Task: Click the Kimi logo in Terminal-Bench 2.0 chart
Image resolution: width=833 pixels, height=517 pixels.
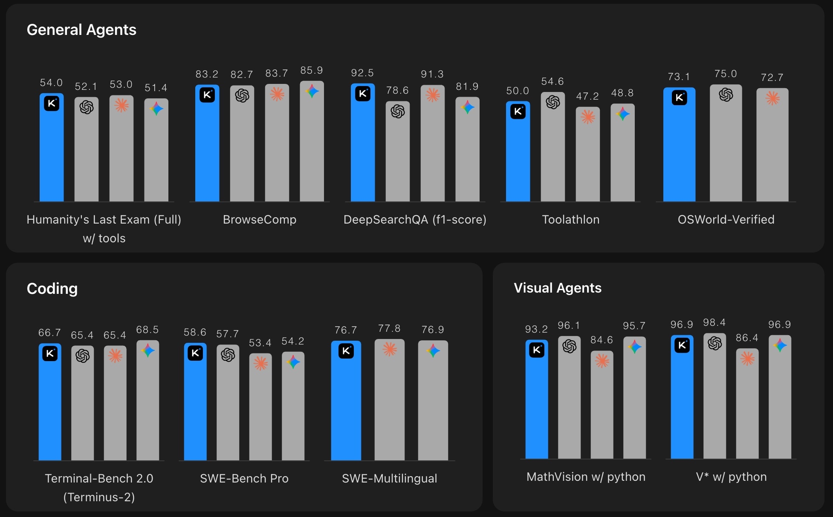Action: (x=50, y=353)
